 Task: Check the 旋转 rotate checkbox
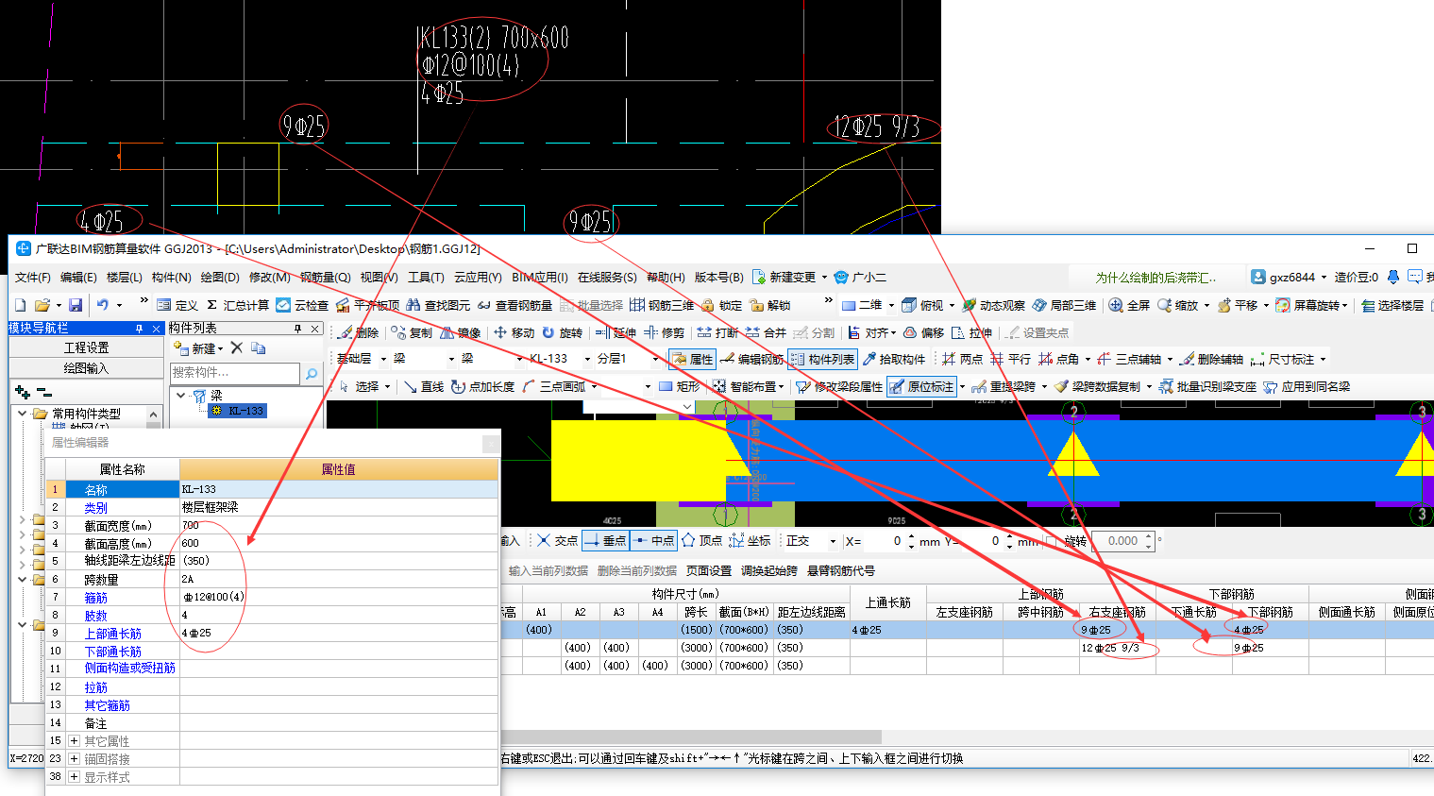pos(1052,541)
